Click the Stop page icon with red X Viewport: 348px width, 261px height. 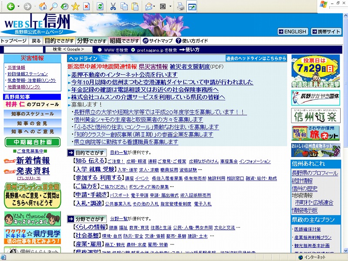(86, 7)
